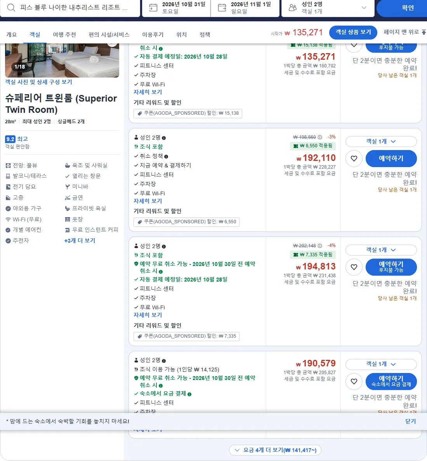The width and height of the screenshot is (427, 461).
Task: Expand 요금 4개 더 보기 button
Action: click(x=275, y=450)
